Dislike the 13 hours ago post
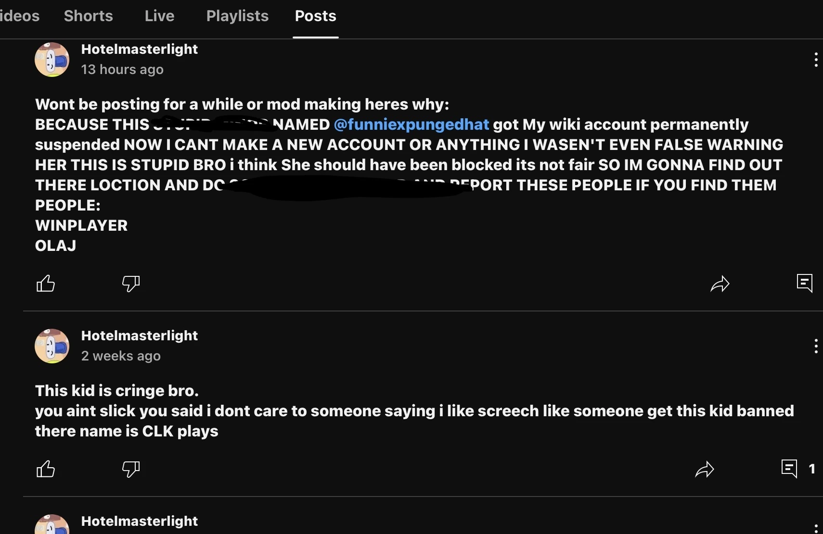 pyautogui.click(x=131, y=284)
